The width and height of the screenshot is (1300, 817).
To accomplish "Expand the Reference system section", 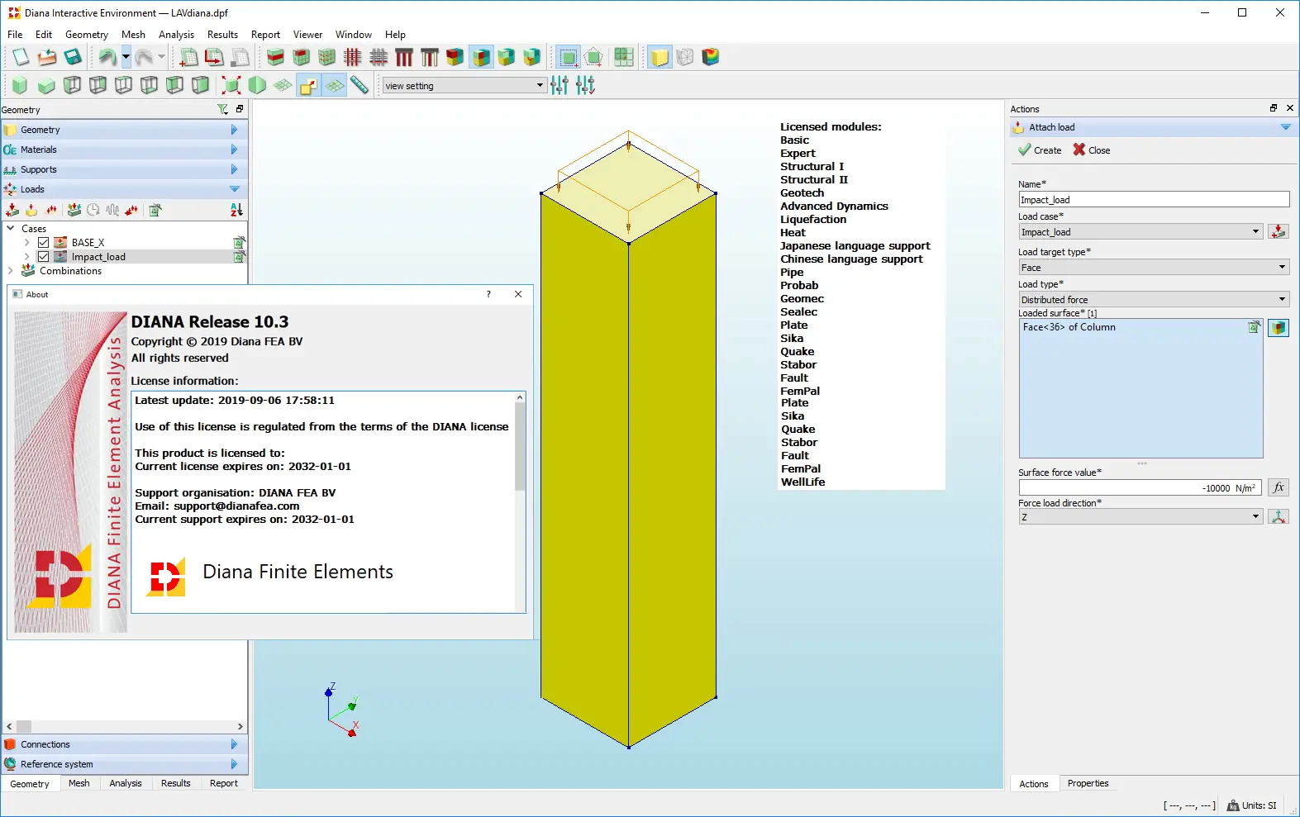I will [124, 764].
